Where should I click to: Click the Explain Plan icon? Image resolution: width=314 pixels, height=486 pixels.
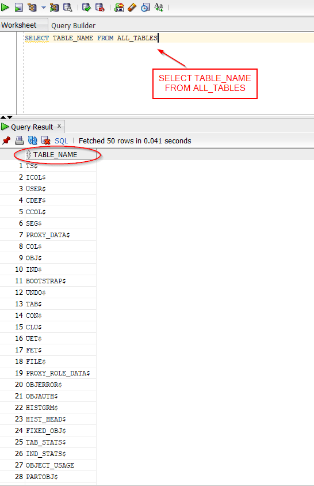[32, 7]
